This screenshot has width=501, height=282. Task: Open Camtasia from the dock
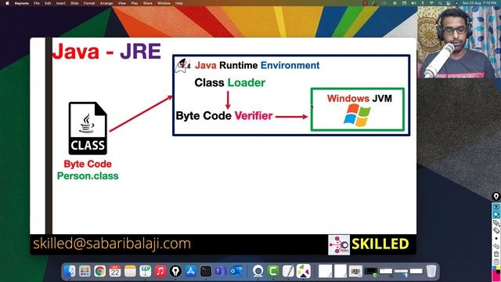(273, 271)
